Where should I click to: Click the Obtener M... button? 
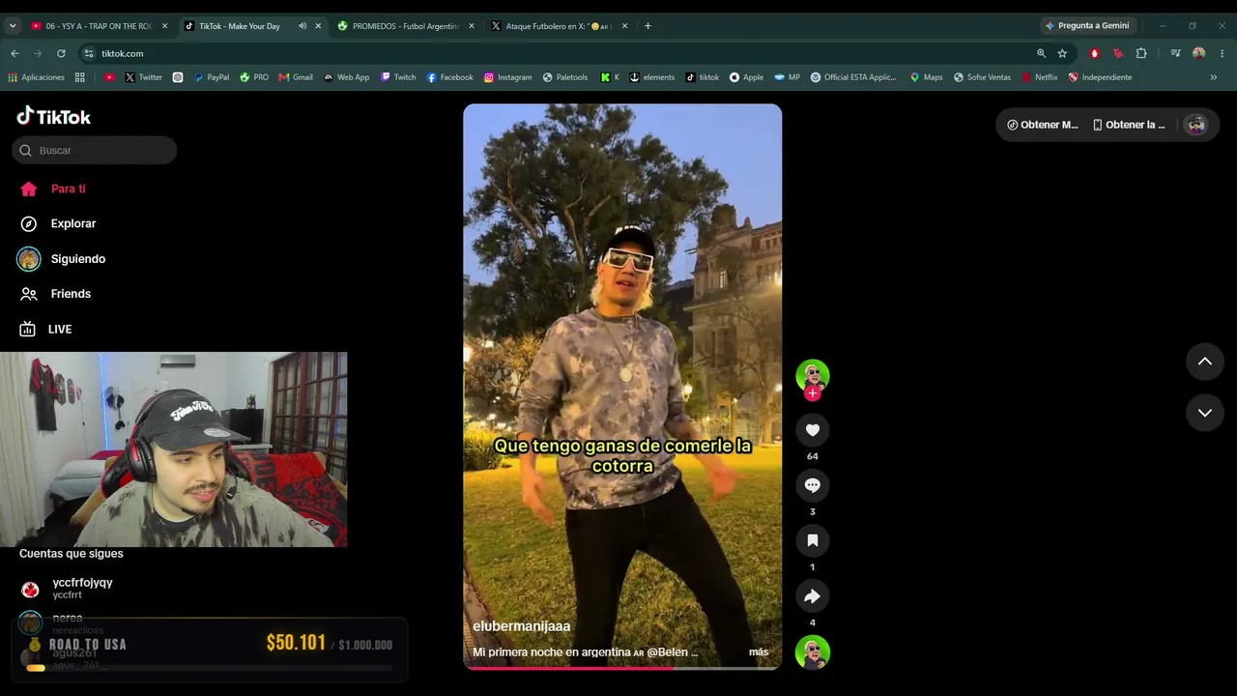tap(1043, 125)
